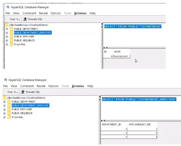The width and height of the screenshot is (181, 146).
Task: Click Clear SQL button in top window
Action: pyautogui.click(x=15, y=19)
